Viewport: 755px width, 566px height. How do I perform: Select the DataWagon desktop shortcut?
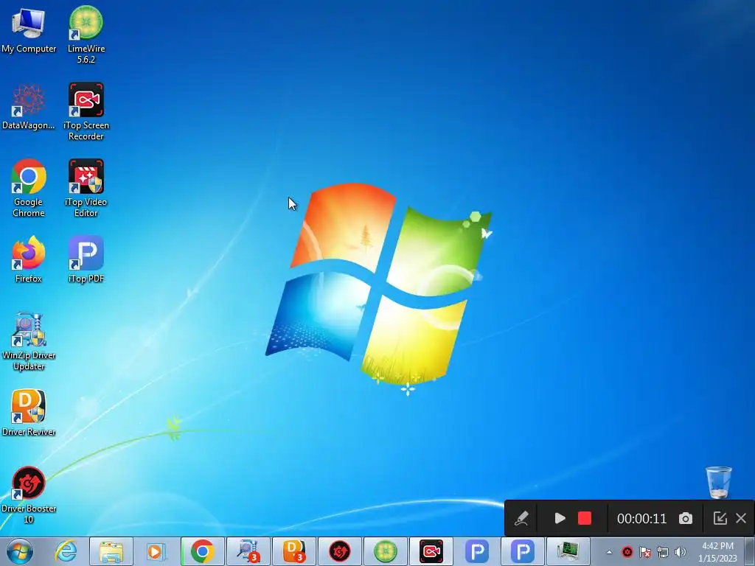(29, 107)
